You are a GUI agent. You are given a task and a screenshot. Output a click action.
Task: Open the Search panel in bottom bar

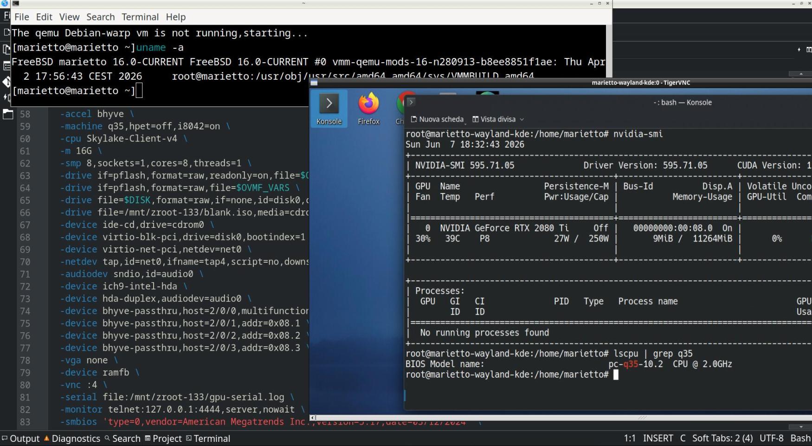(x=122, y=439)
